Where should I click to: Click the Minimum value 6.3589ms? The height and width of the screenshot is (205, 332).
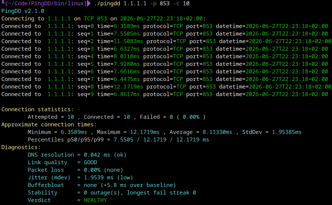point(74,132)
